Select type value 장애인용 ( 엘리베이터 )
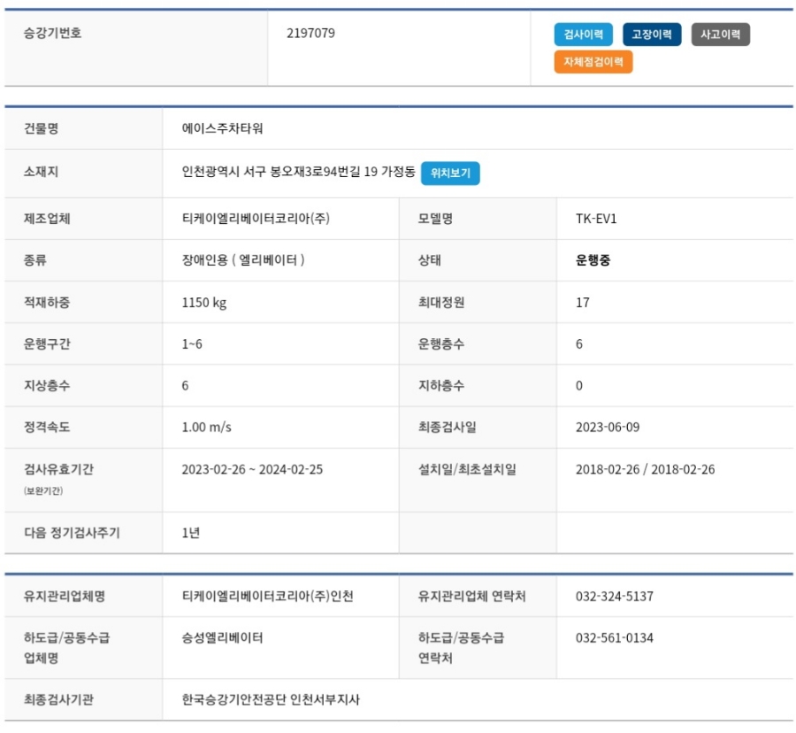The width and height of the screenshot is (796, 733). click(x=243, y=260)
